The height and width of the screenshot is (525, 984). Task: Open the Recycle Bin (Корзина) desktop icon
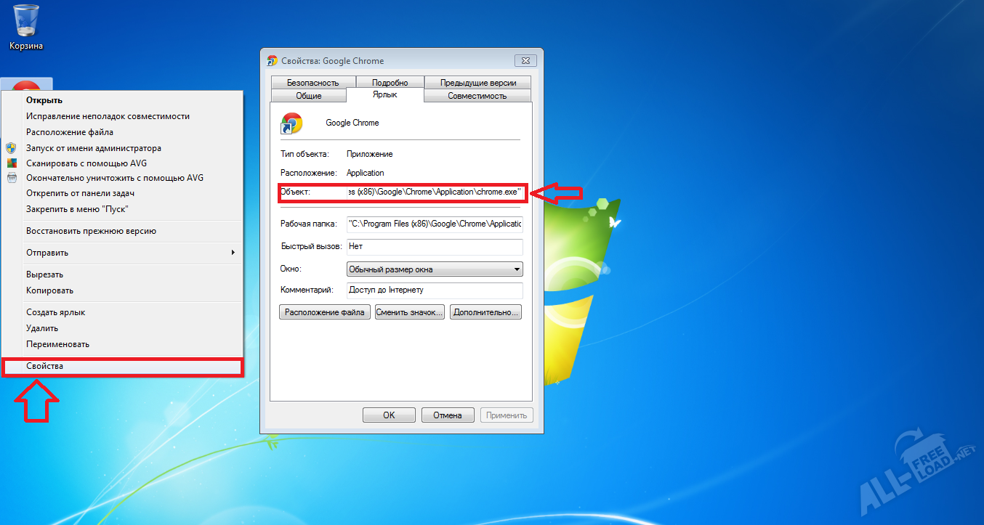pos(26,22)
